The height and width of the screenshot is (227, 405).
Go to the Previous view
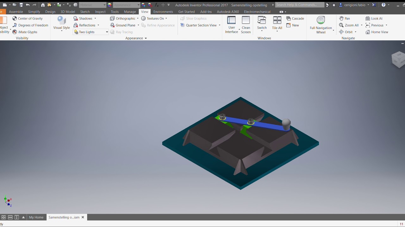click(x=374, y=25)
